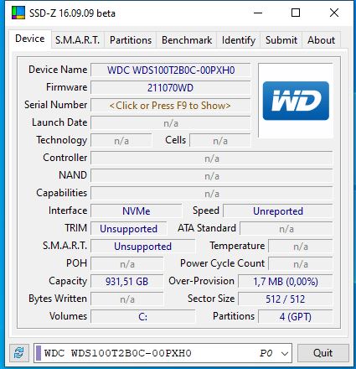The image size is (356, 369).
Task: Go to the Benchmark tab
Action: pos(187,40)
